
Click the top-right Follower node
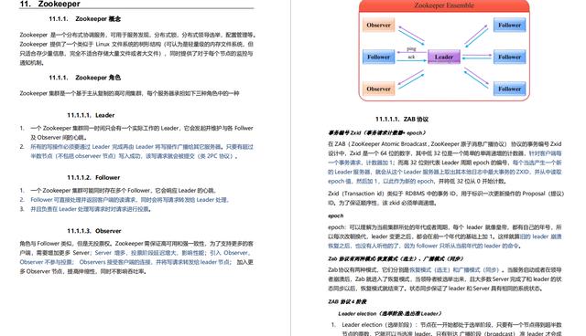[x=509, y=25]
